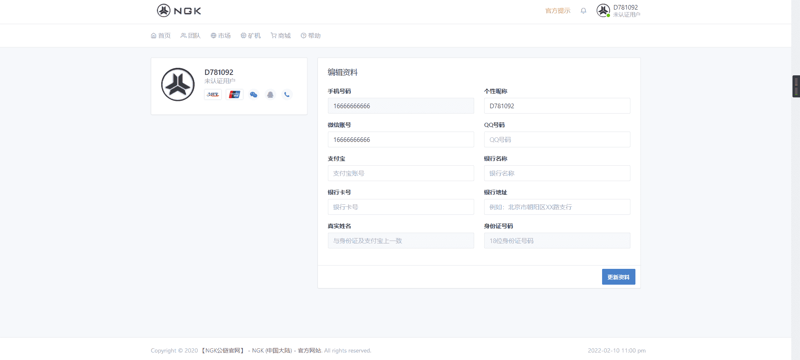This screenshot has width=800, height=360.
Task: Click the 更新资料 update profile button
Action: (x=618, y=277)
